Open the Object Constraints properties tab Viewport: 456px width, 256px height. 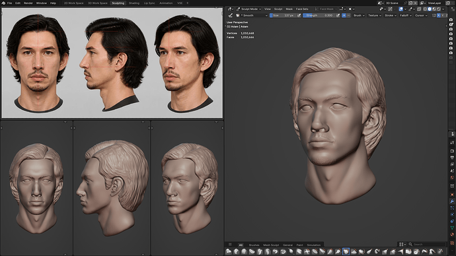(452, 221)
